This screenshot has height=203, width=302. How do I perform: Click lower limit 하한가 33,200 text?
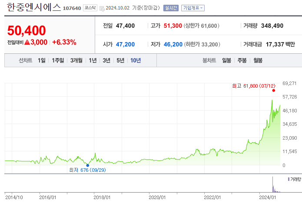pyautogui.click(x=202, y=44)
